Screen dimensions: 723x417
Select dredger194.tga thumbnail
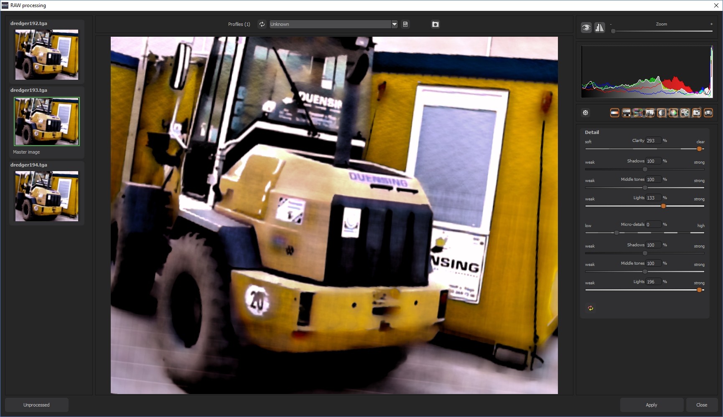pos(47,196)
